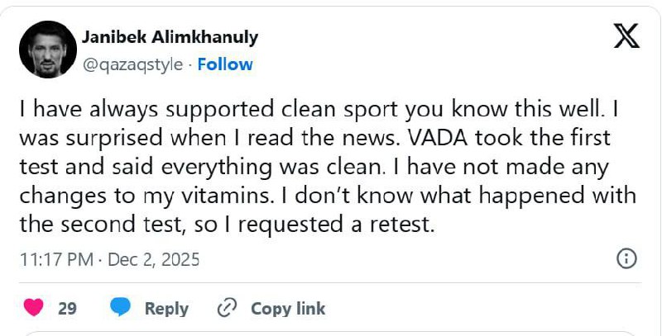The height and width of the screenshot is (336, 662).
Task: Click the Reply speech bubble icon
Action: point(122,308)
